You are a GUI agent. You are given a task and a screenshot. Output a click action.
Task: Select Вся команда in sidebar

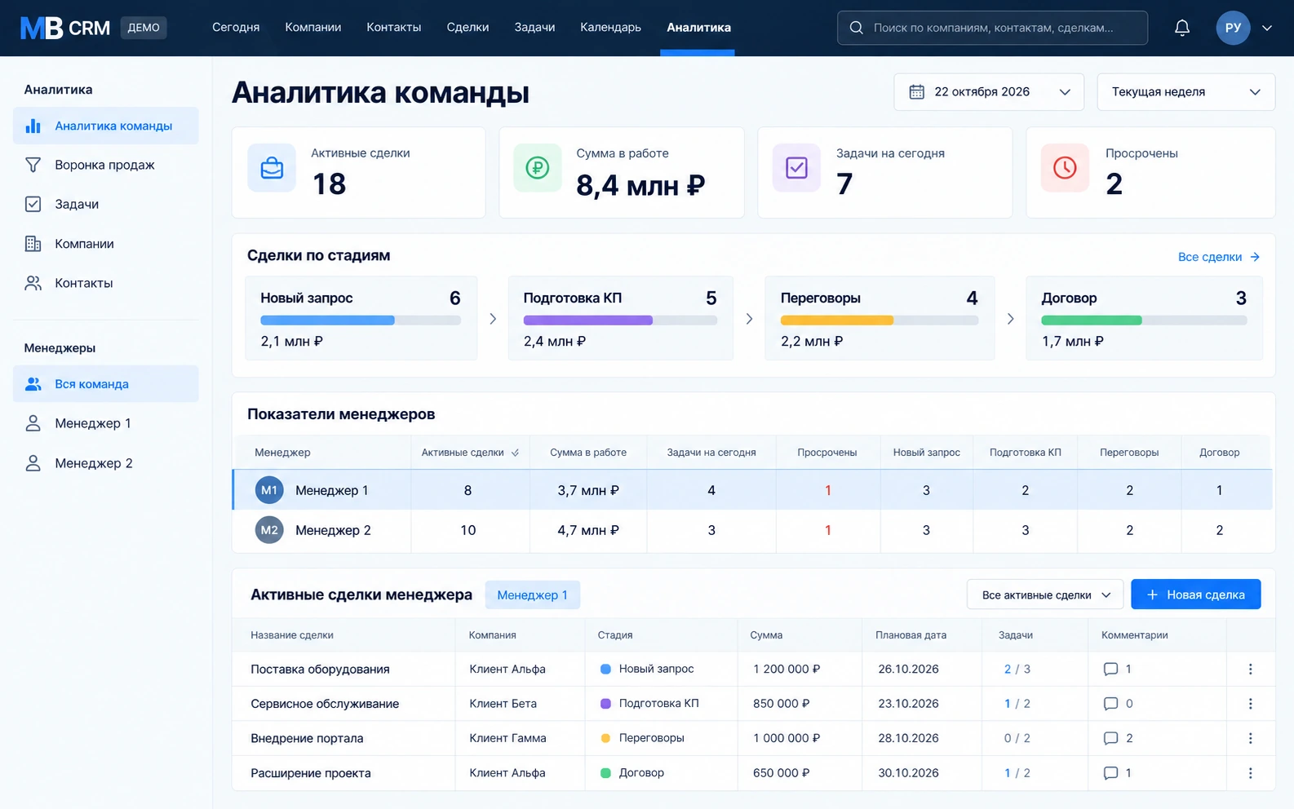point(105,384)
